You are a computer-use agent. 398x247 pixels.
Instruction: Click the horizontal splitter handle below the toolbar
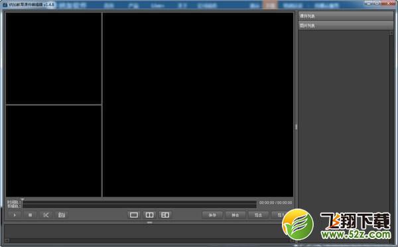click(x=149, y=222)
